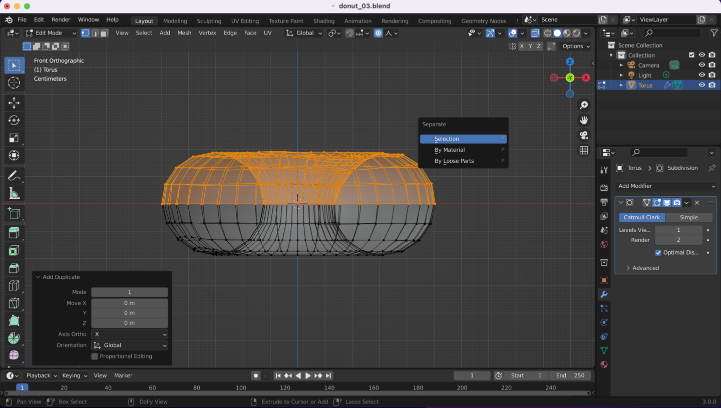
Task: Click the End frame field
Action: coord(570,375)
